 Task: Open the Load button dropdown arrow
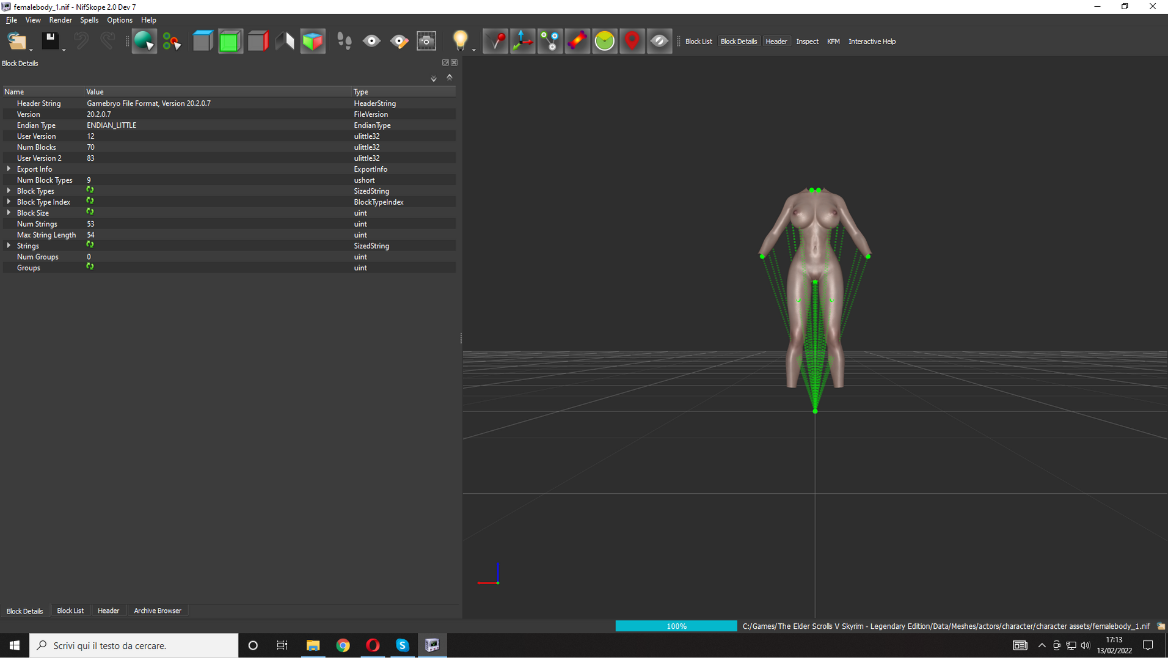pyautogui.click(x=31, y=50)
